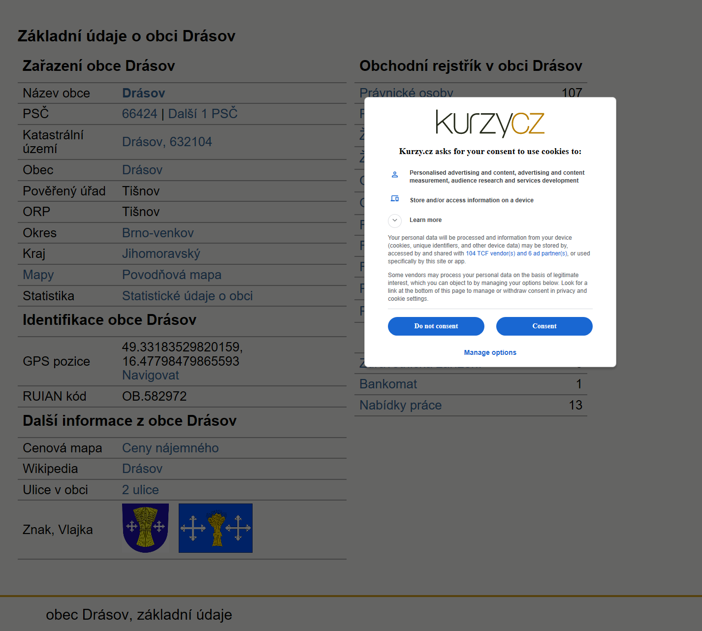The width and height of the screenshot is (702, 631).
Task: Click the Do not consent button
Action: [436, 326]
